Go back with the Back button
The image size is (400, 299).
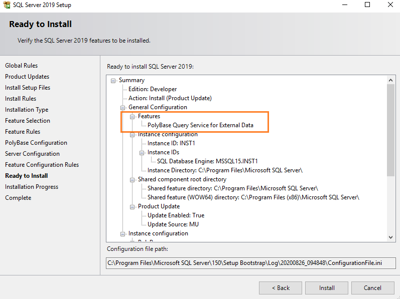(x=281, y=288)
